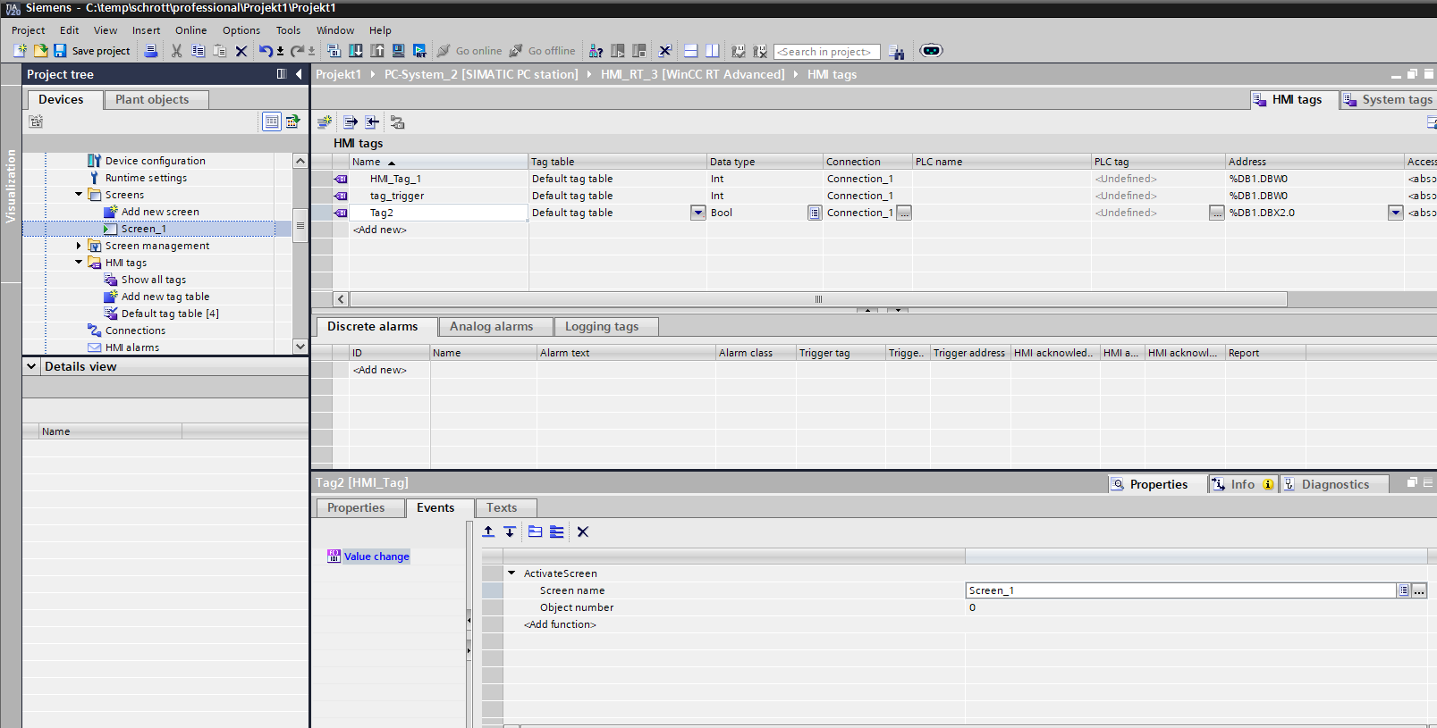The height and width of the screenshot is (728, 1437).
Task: Collapse the Screens folder in tree
Action: point(79,195)
